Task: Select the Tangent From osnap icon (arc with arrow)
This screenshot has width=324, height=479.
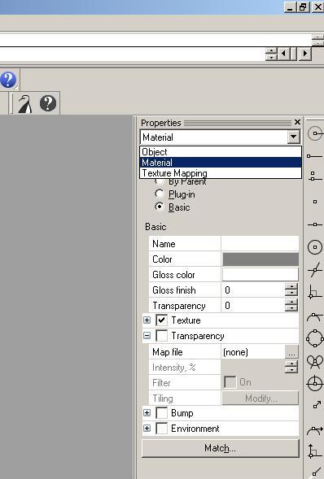Action: click(315, 431)
